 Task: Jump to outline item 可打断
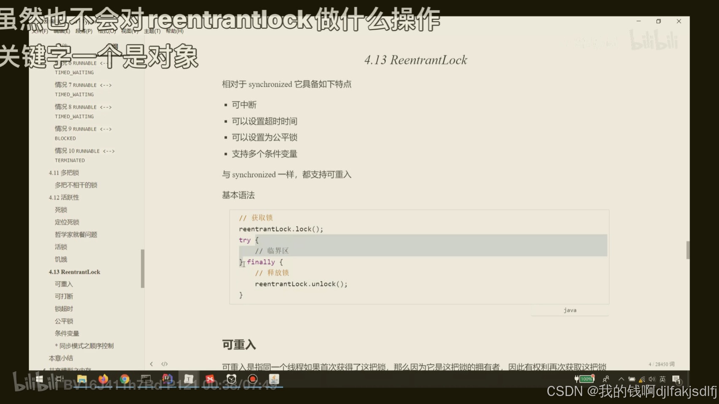(64, 296)
